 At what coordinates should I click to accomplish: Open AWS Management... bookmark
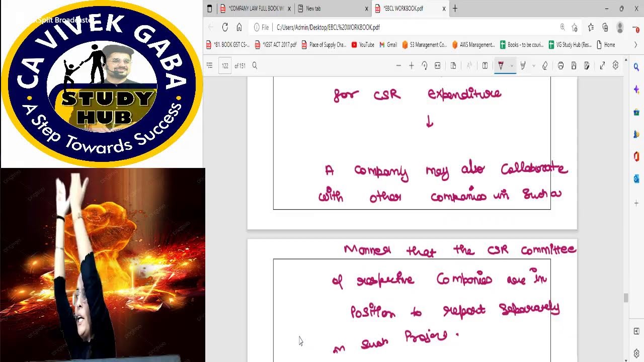473,45
